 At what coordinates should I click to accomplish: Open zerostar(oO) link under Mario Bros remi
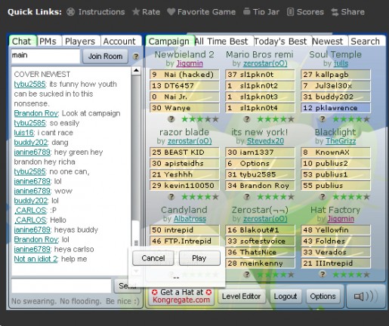[265, 63]
